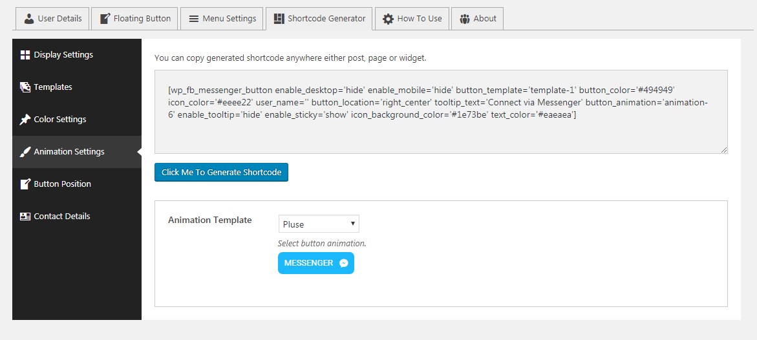This screenshot has width=757, height=340.
Task: Click the grid icon beside Display Settings
Action: pos(25,55)
